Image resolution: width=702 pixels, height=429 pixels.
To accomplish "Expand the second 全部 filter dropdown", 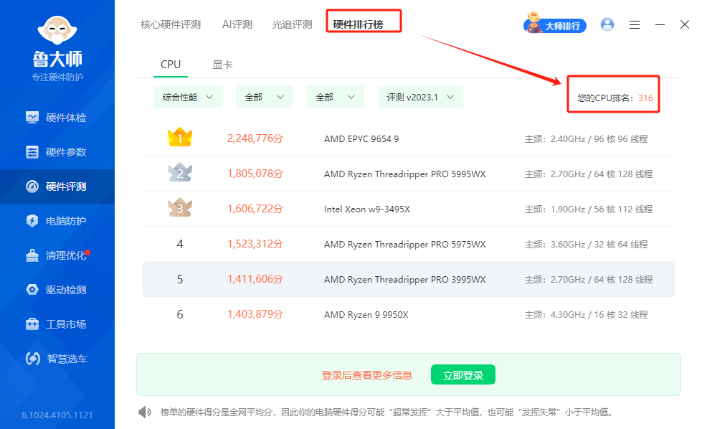I will 336,97.
